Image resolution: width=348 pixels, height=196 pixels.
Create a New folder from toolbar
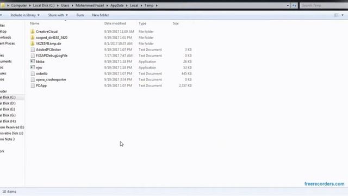100,15
